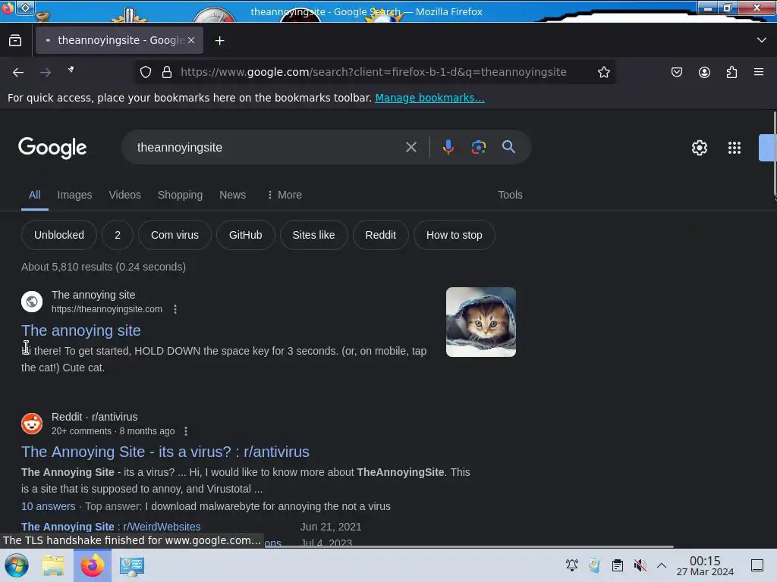Open the Firefox account icon

tap(704, 72)
